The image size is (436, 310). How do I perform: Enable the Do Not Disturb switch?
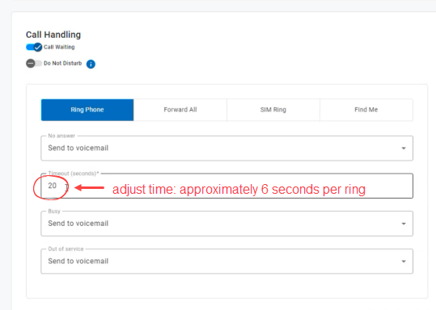pos(34,63)
